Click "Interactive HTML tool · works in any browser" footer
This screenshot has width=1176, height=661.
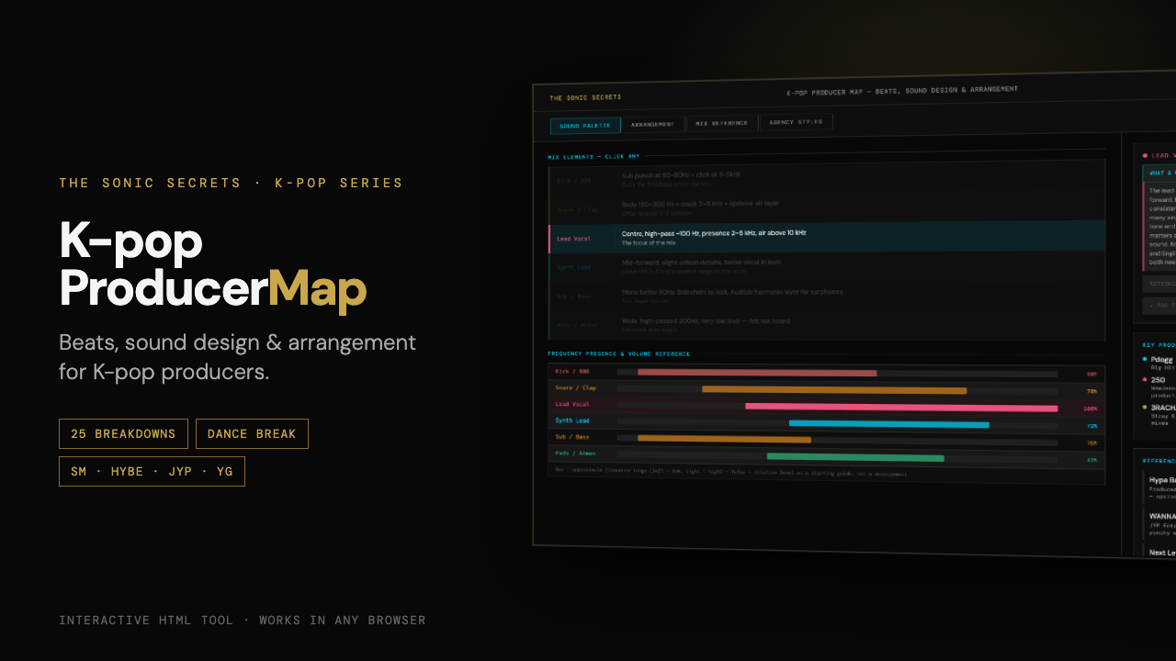click(243, 621)
